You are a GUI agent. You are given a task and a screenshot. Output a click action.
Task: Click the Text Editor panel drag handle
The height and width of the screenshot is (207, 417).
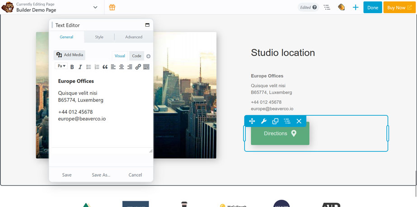click(x=52, y=25)
